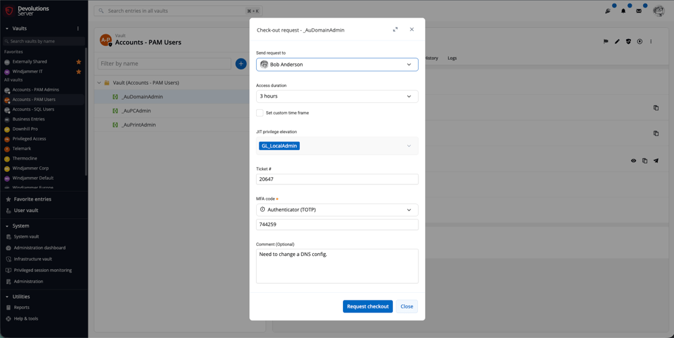674x338 pixels.
Task: Click the Favorite entries star icon
Action: coord(9,199)
